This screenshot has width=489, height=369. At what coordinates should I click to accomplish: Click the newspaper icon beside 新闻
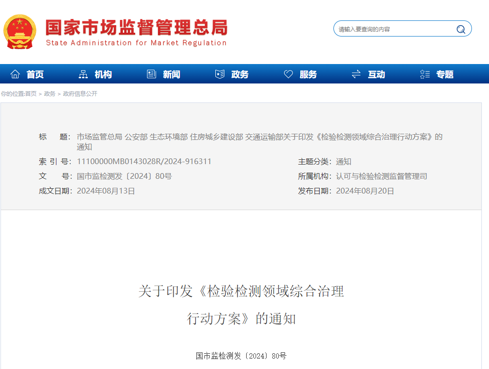click(x=151, y=74)
